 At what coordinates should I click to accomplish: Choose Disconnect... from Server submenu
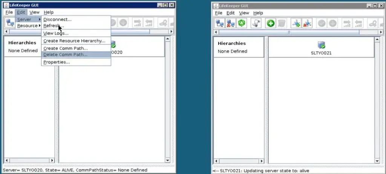tap(76, 20)
